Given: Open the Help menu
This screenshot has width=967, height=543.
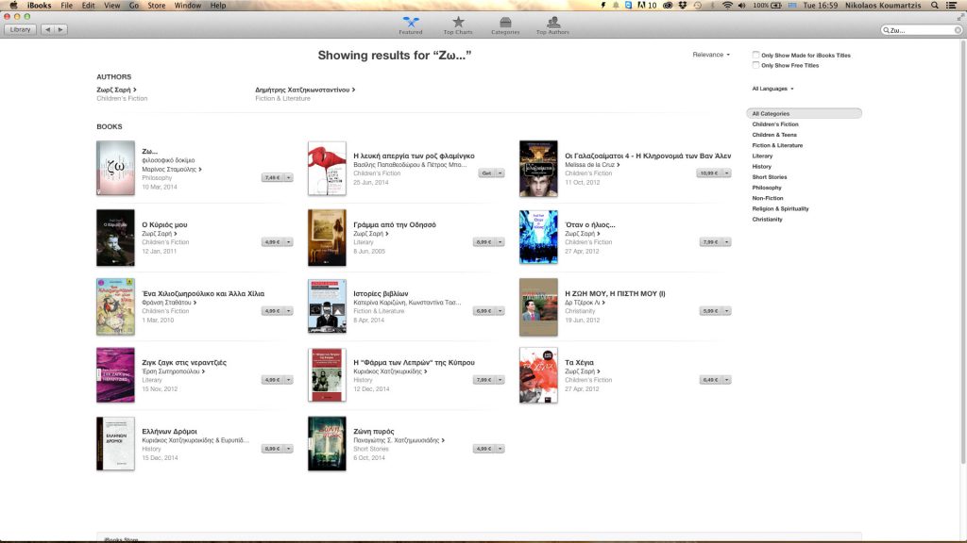Looking at the screenshot, I should point(218,5).
